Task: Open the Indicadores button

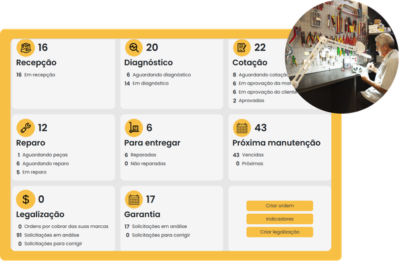Action: 280,218
